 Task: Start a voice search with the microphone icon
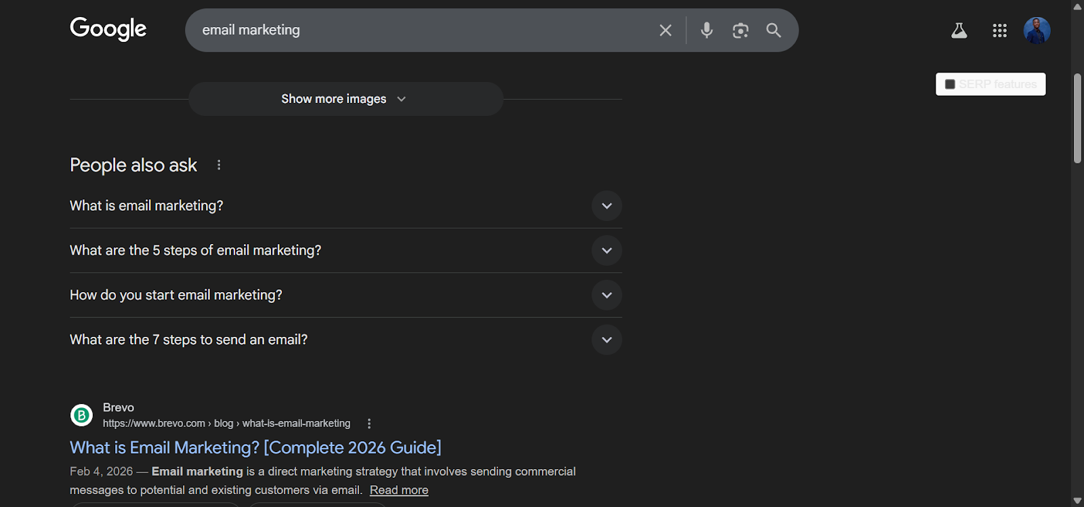(x=707, y=30)
